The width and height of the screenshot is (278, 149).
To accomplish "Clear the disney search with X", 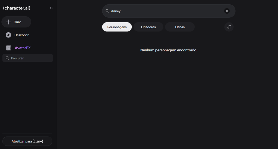I will tap(227, 11).
